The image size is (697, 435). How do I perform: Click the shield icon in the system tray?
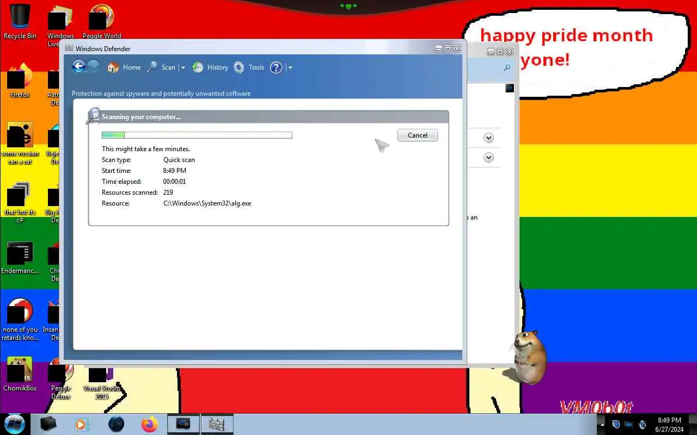(616, 424)
